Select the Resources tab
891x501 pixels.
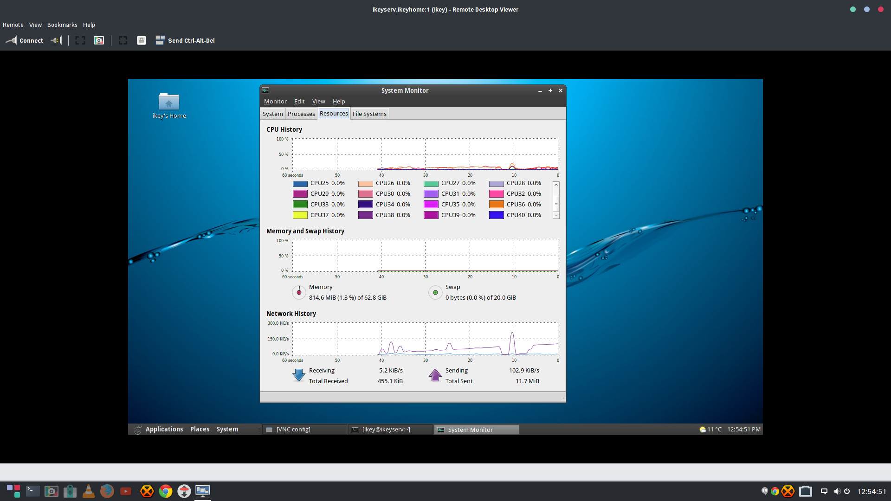[x=334, y=113]
